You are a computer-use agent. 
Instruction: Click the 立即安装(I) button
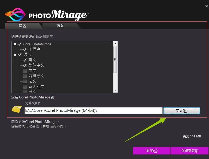189,151
